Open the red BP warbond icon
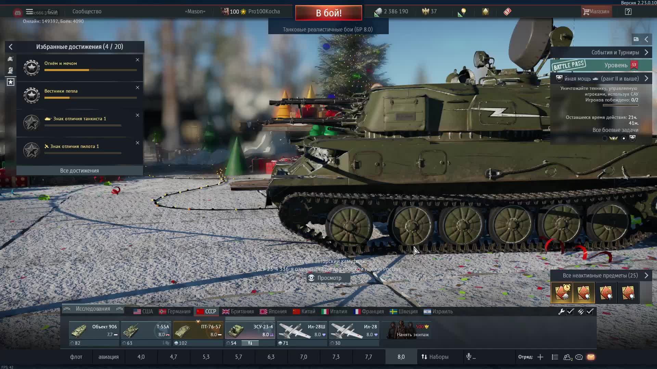Image resolution: width=657 pixels, height=369 pixels. pyautogui.click(x=507, y=11)
